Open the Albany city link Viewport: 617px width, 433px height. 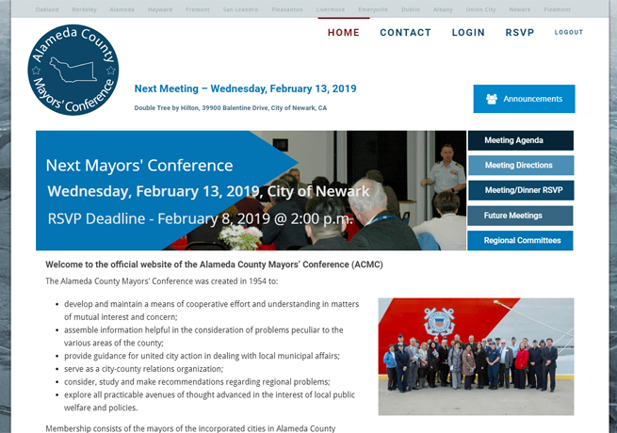point(443,9)
